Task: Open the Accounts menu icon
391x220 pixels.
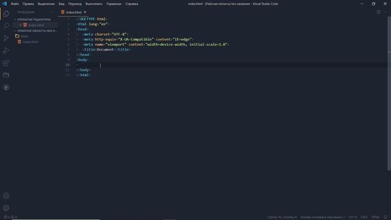Action: point(6,196)
